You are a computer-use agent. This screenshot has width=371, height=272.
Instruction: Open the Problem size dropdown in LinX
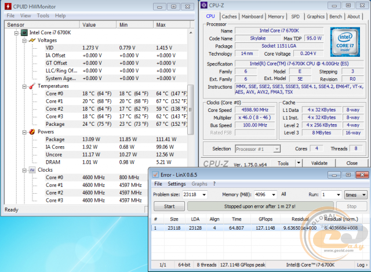click(204, 195)
